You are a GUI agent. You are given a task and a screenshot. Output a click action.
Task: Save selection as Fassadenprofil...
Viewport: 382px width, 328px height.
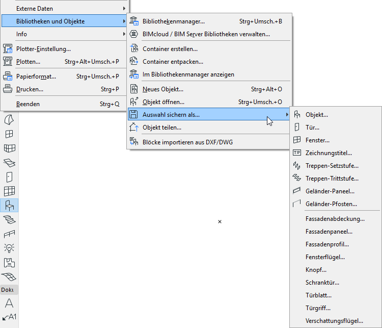(335, 244)
